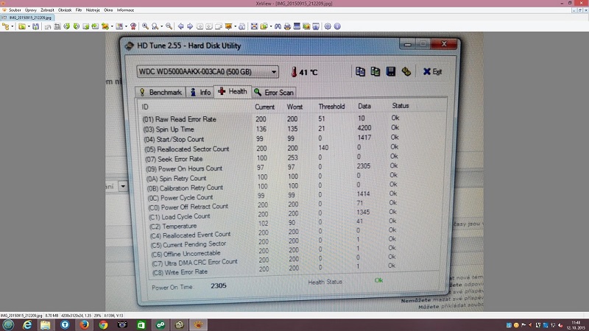Click the Exit button in HD Tune
The width and height of the screenshot is (589, 331).
pos(432,71)
